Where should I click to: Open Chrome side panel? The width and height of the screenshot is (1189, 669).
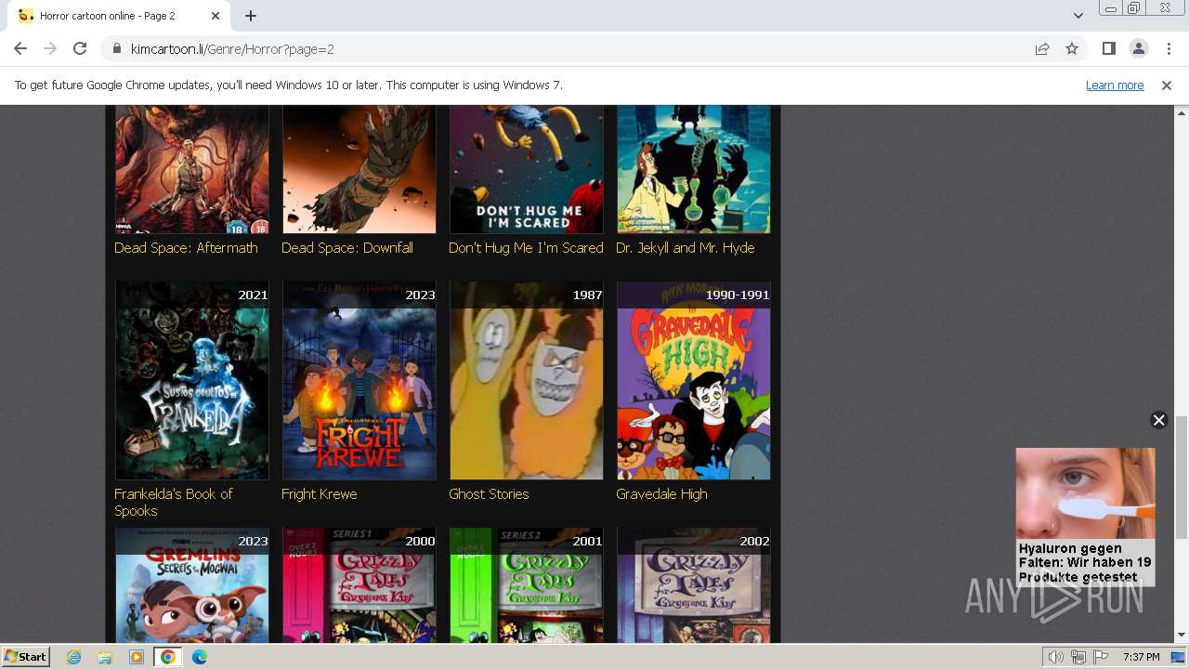tap(1108, 48)
